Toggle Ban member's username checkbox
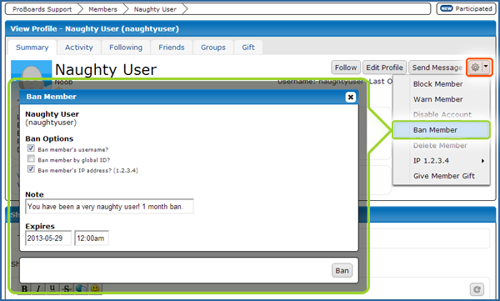 (x=31, y=148)
